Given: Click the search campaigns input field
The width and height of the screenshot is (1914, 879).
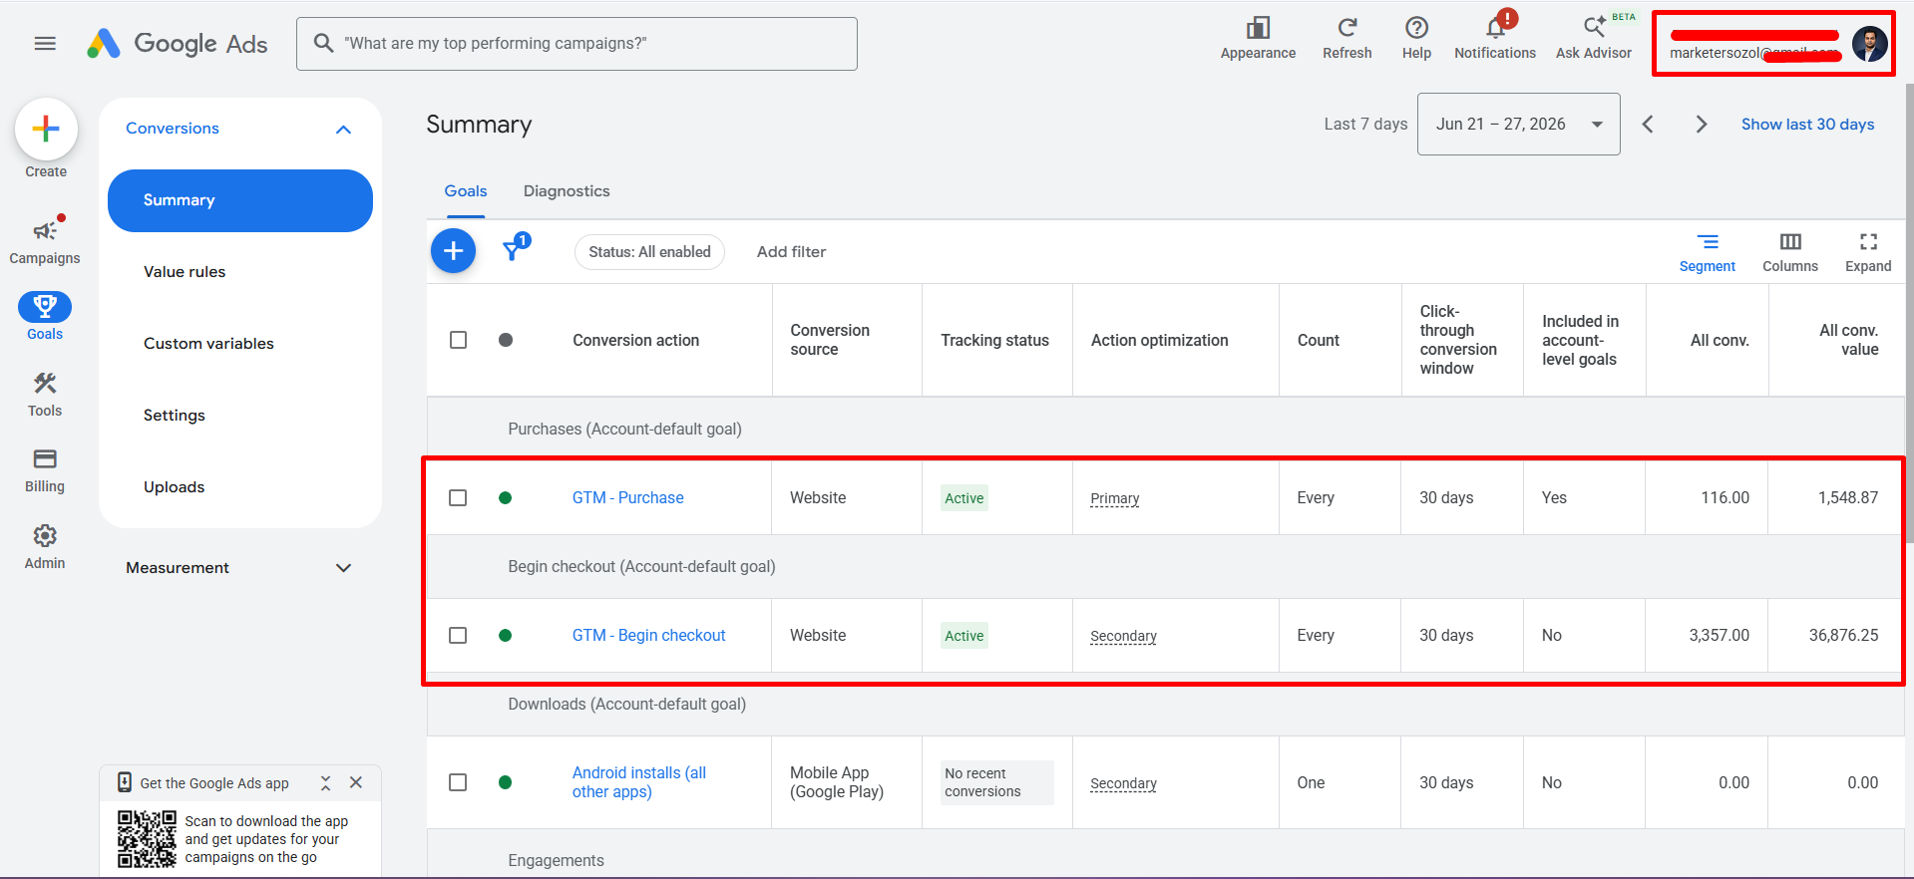Looking at the screenshot, I should (576, 44).
